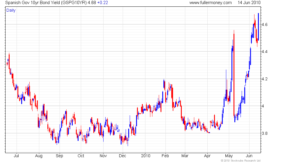Click the Apr x-axis label
Viewport: 285px width, 163px height.
pos(207,156)
